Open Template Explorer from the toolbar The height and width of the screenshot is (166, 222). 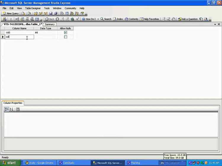[x=77, y=14]
